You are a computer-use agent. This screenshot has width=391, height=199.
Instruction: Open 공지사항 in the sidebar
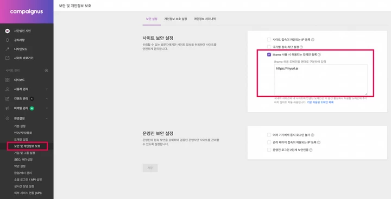coord(20,40)
